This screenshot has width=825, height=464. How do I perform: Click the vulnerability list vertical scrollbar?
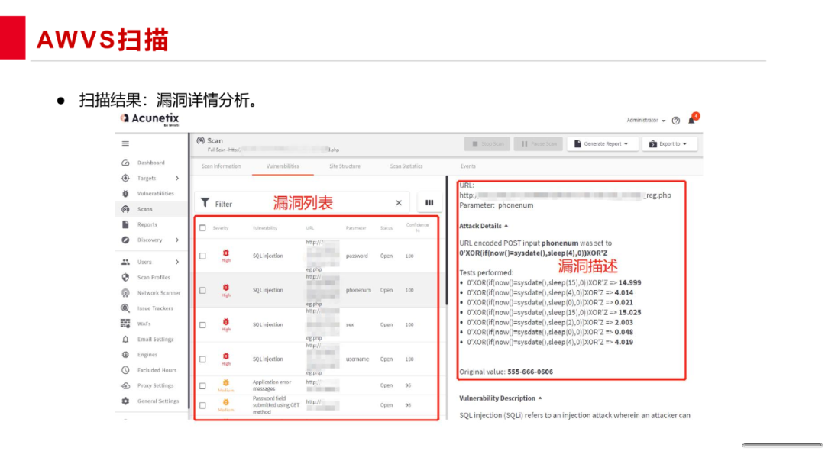tap(447, 242)
